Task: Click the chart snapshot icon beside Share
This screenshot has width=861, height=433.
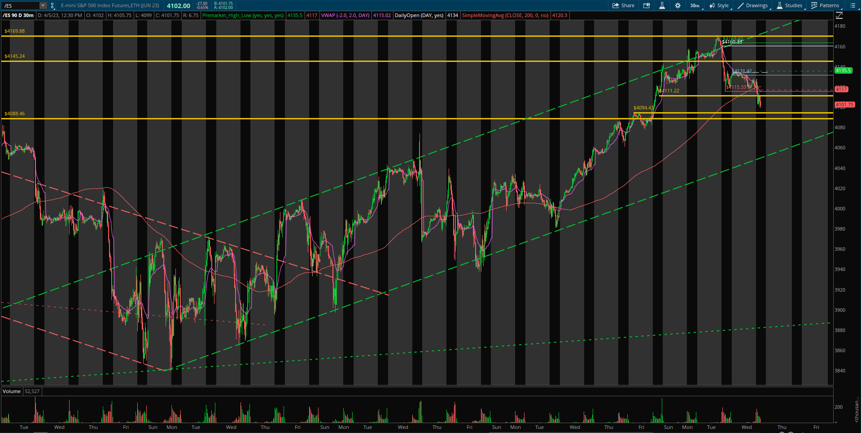Action: click(x=647, y=5)
